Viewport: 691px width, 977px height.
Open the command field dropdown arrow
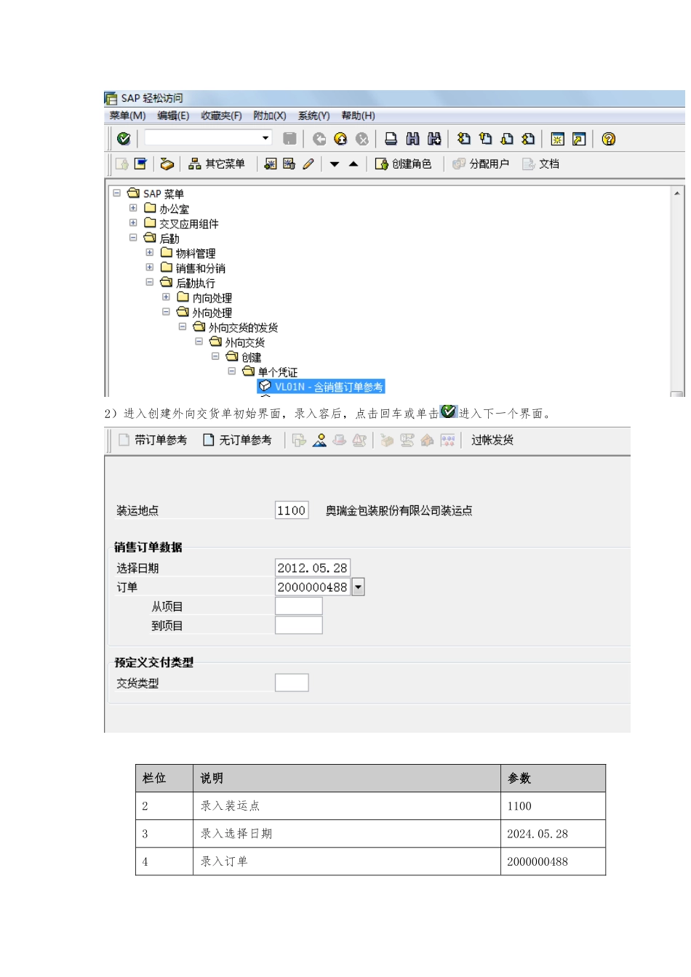[x=265, y=137]
